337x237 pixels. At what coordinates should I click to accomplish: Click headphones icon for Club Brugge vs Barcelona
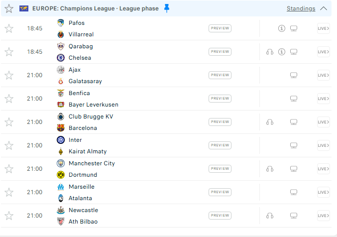270,122
